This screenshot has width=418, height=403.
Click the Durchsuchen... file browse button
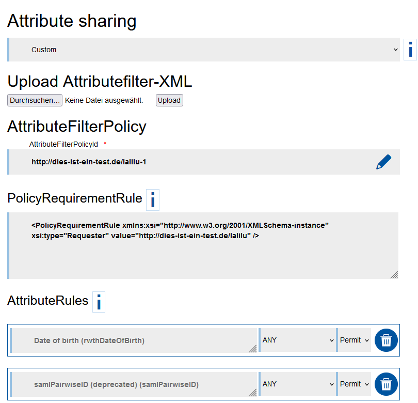[x=35, y=100]
